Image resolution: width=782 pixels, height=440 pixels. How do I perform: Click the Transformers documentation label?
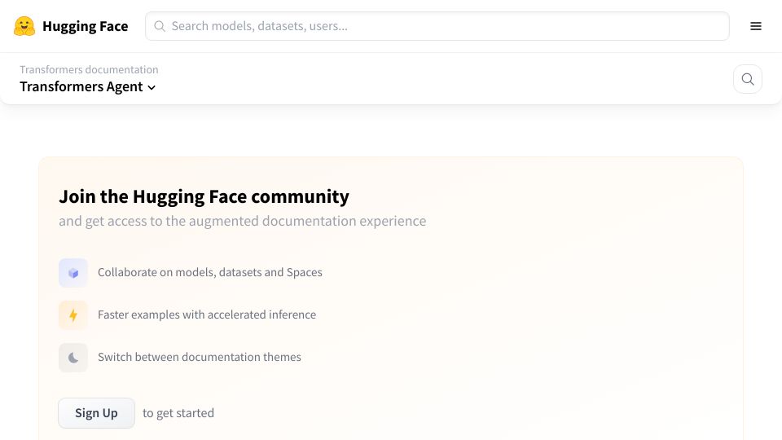click(89, 69)
